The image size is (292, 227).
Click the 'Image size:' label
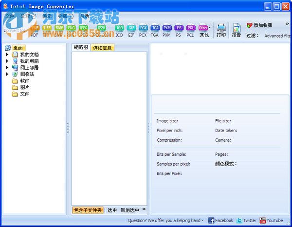click(x=167, y=121)
